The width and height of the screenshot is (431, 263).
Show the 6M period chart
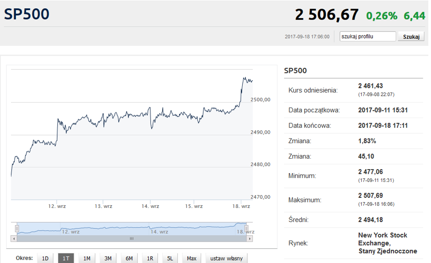point(130,258)
